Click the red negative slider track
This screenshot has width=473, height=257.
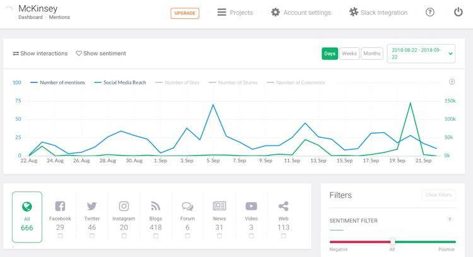[x=360, y=242]
